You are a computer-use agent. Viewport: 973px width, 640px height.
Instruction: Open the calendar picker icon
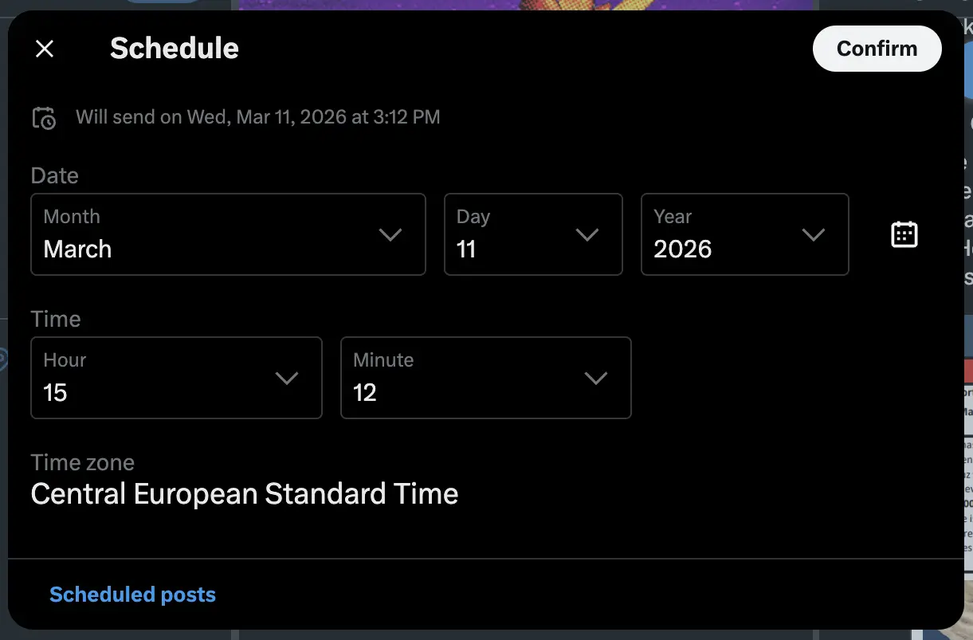pos(904,234)
